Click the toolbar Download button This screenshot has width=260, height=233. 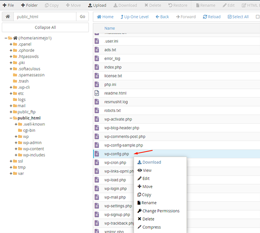[125, 5]
